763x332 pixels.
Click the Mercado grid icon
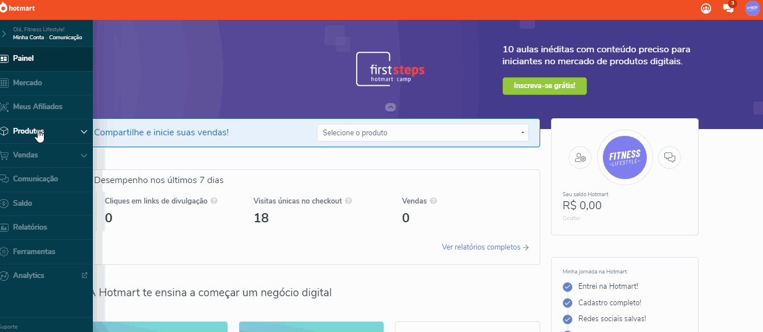click(4, 82)
